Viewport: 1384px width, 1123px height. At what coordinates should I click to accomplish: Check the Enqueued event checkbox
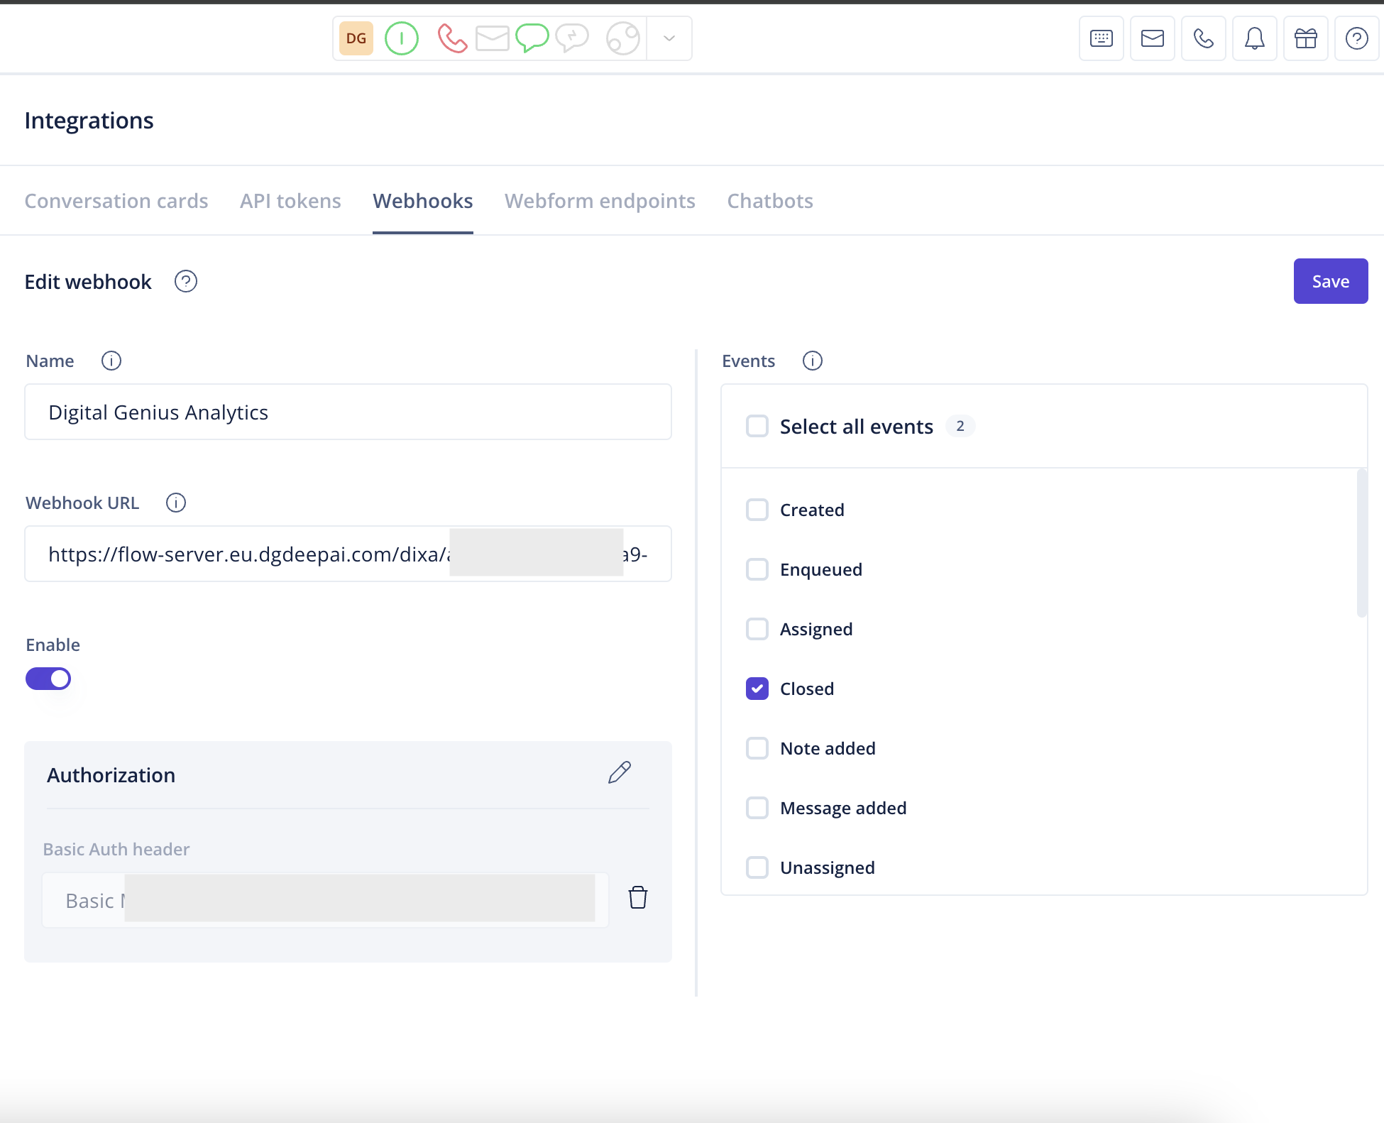point(757,569)
